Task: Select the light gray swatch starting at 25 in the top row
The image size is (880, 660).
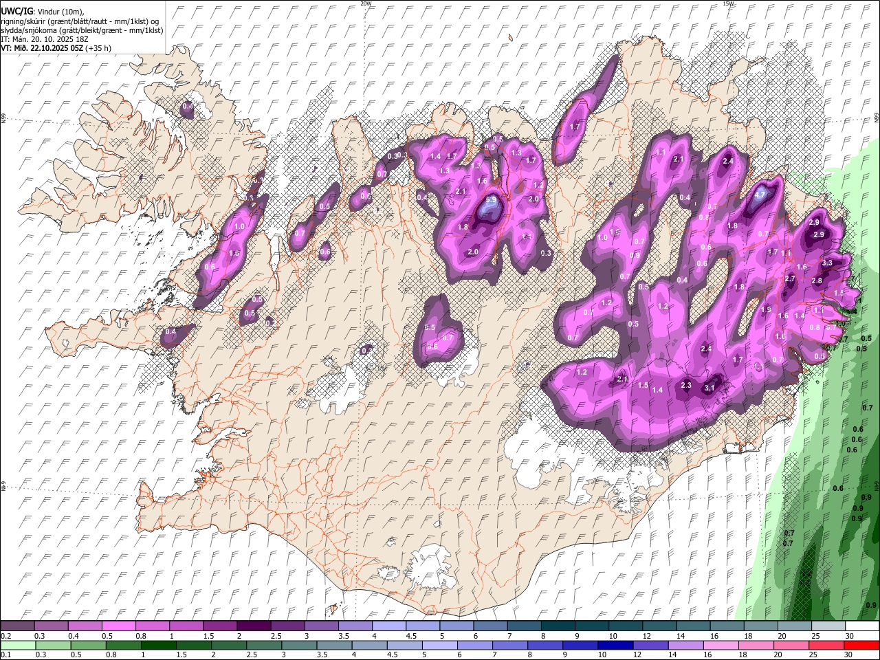Action: pyautogui.click(x=827, y=626)
